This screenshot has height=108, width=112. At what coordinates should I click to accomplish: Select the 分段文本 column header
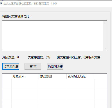pyautogui.click(x=25, y=77)
